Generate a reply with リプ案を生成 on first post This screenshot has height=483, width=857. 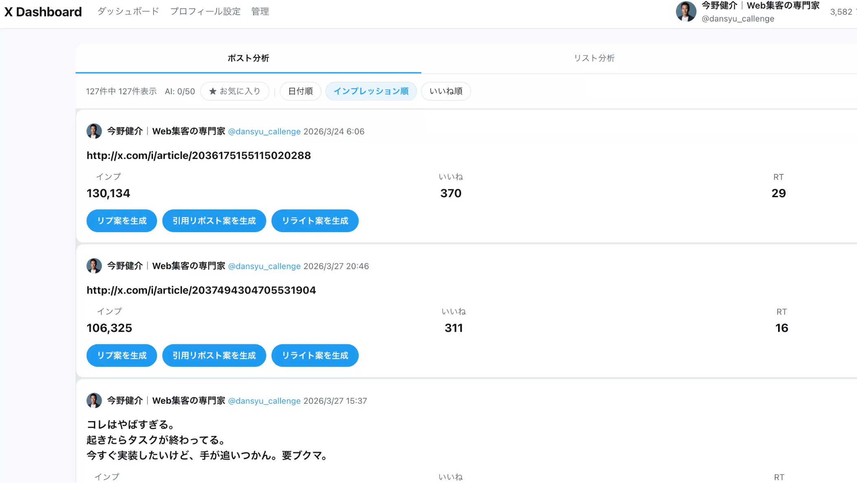[x=121, y=221]
